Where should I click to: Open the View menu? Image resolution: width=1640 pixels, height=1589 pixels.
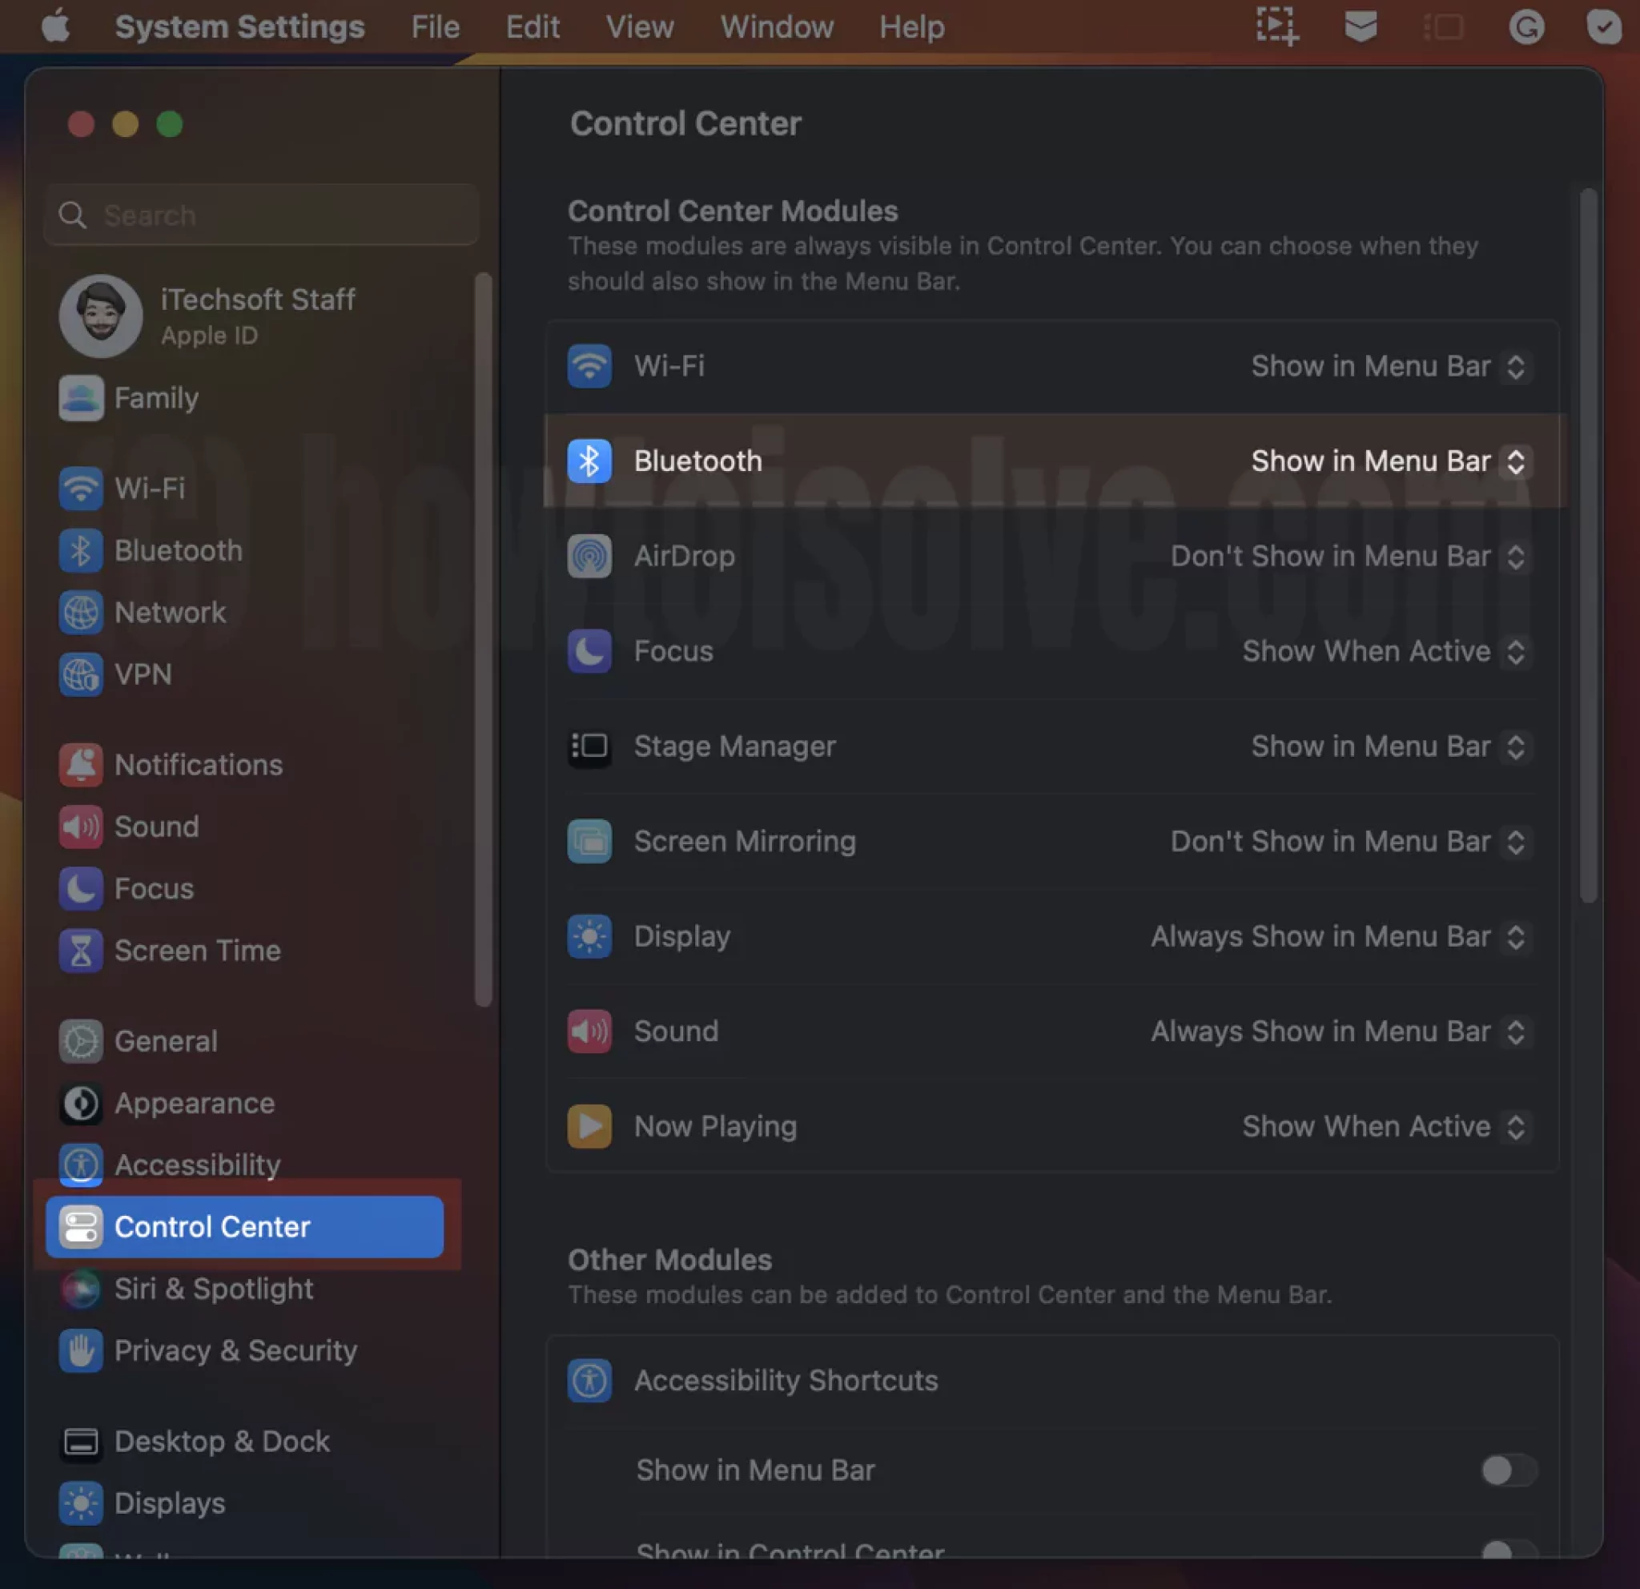(639, 26)
